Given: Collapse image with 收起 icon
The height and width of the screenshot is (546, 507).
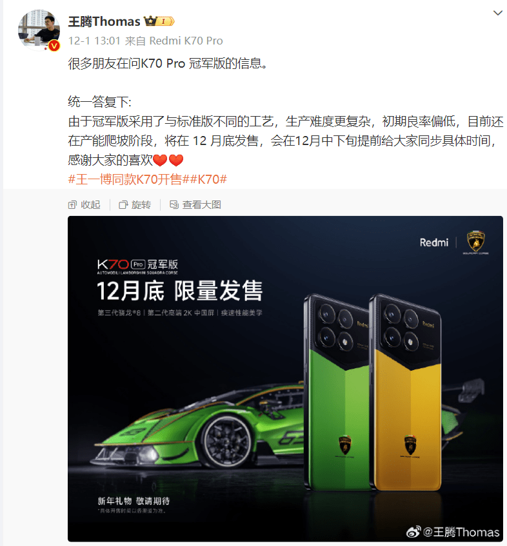Looking at the screenshot, I should point(72,205).
